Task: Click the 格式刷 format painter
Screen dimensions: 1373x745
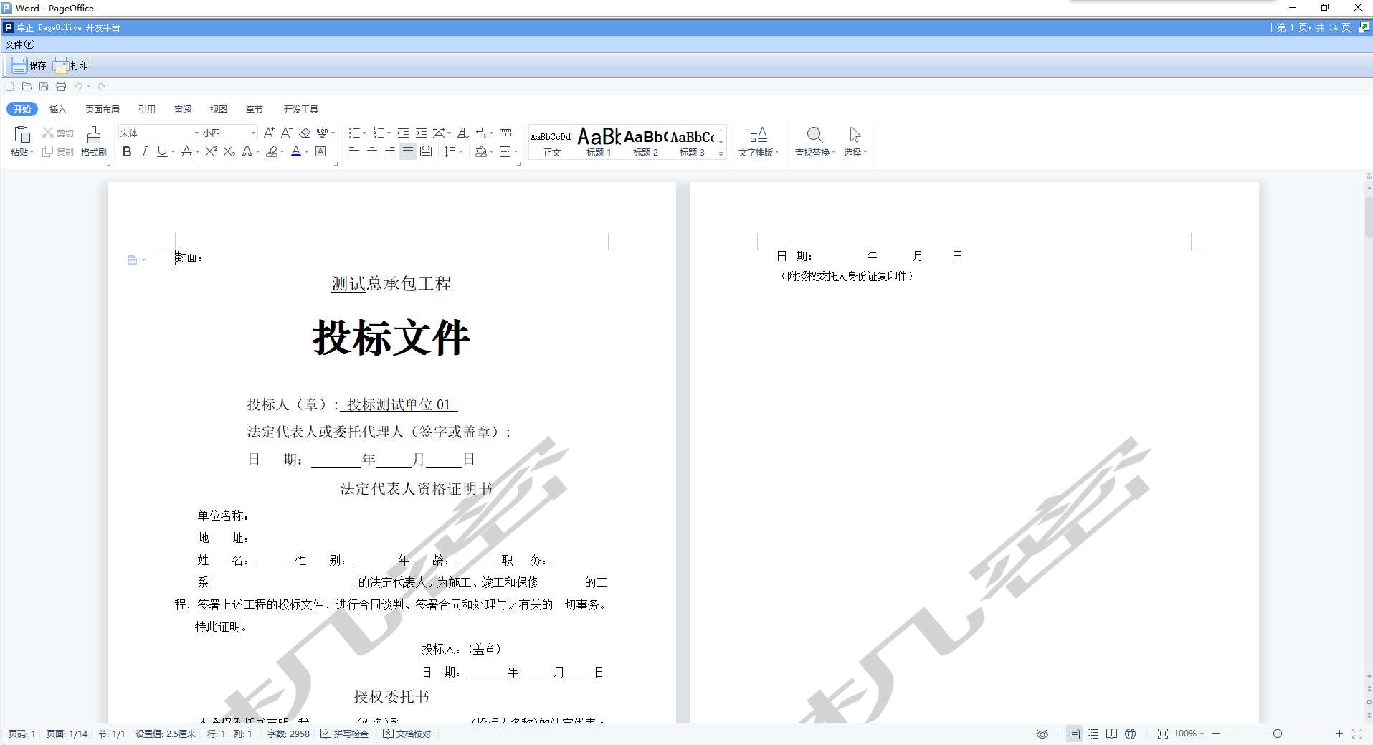Action: pyautogui.click(x=94, y=142)
